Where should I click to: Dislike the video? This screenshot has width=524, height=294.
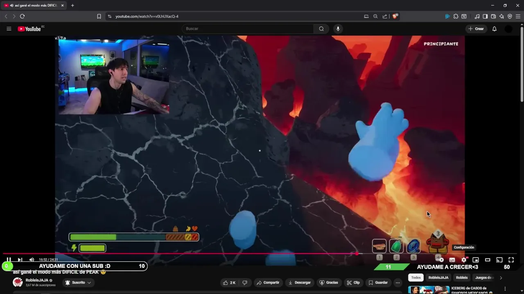click(x=245, y=283)
